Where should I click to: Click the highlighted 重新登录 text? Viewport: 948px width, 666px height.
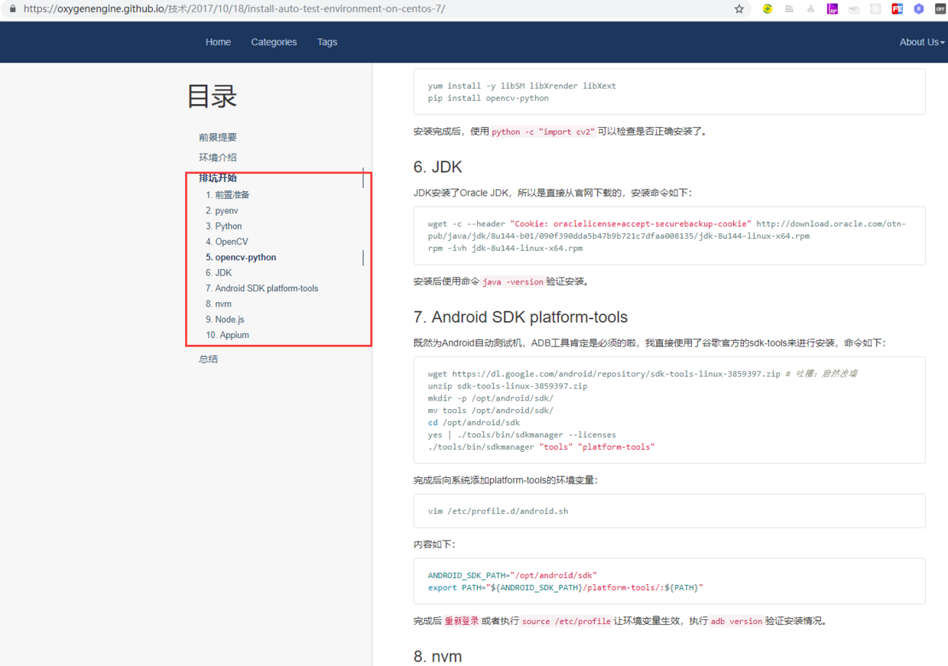click(462, 621)
